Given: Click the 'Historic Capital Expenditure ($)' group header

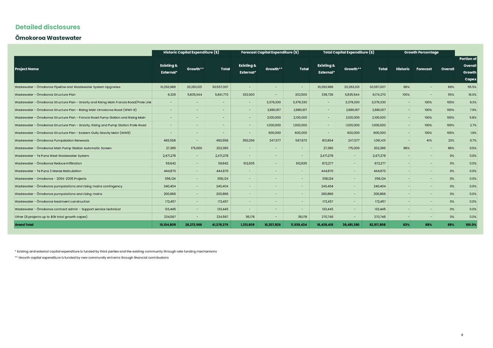Looking at the screenshot, I should coord(191,52).
